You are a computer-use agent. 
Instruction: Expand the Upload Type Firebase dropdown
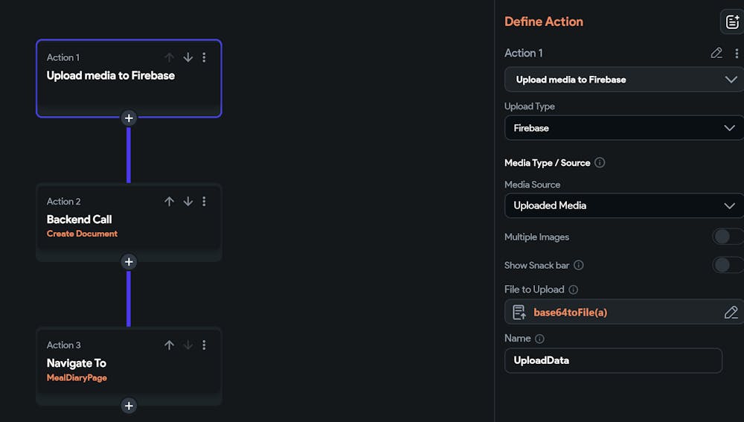click(x=623, y=128)
